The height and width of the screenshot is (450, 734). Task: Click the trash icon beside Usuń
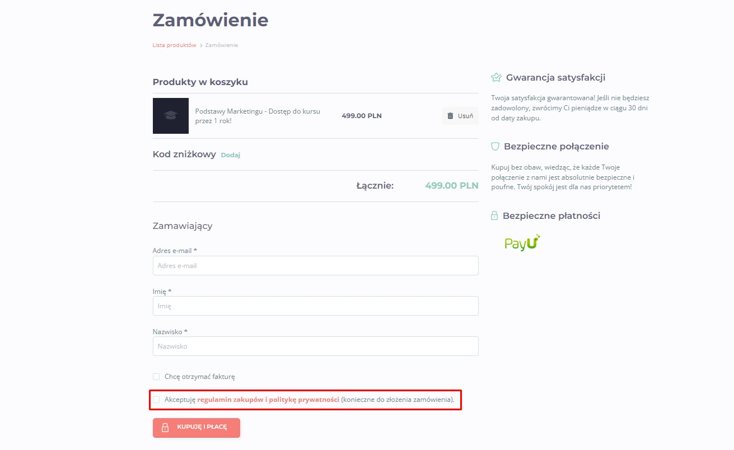pyautogui.click(x=450, y=116)
